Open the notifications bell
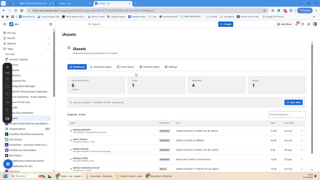 point(297,24)
